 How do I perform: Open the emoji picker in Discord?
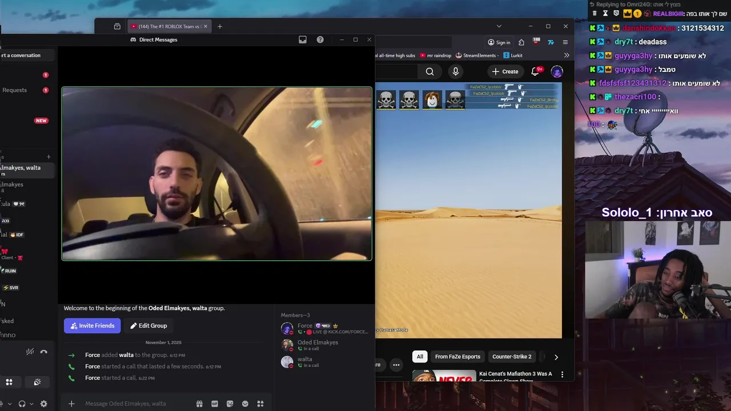click(245, 404)
